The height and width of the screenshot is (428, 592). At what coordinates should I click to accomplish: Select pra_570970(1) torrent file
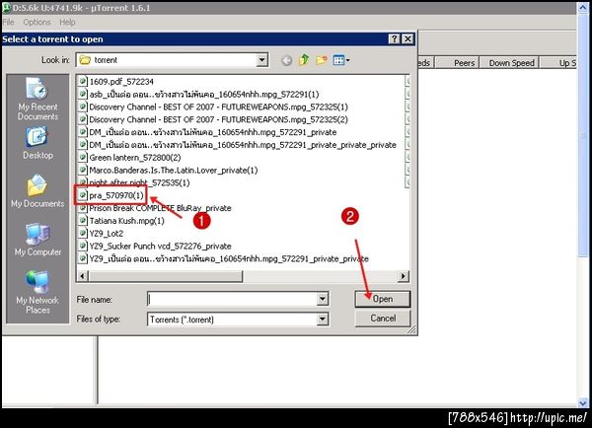click(116, 195)
